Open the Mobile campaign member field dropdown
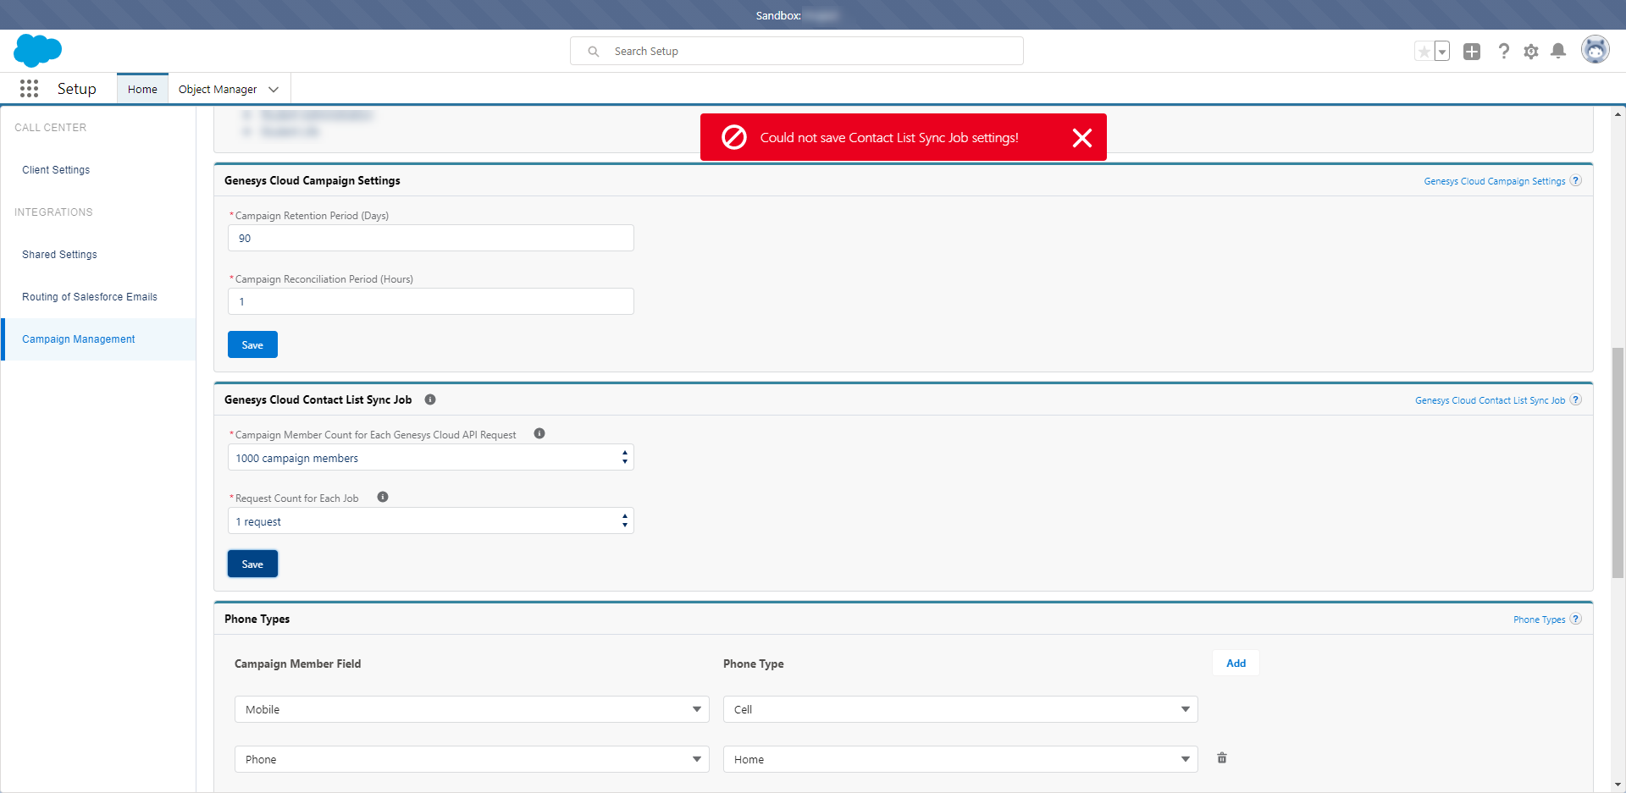The height and width of the screenshot is (793, 1626). click(x=472, y=709)
